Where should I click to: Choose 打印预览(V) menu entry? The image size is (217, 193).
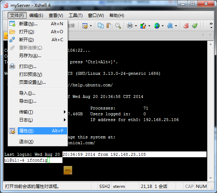(38, 74)
